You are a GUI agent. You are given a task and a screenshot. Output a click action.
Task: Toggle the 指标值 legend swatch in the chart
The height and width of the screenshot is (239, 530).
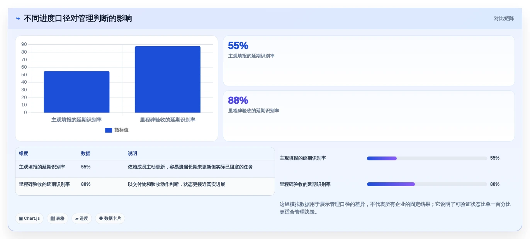[x=109, y=130]
